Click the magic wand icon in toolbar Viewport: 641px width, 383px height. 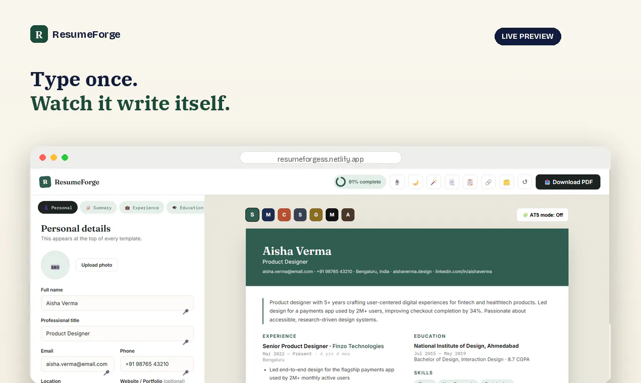434,182
